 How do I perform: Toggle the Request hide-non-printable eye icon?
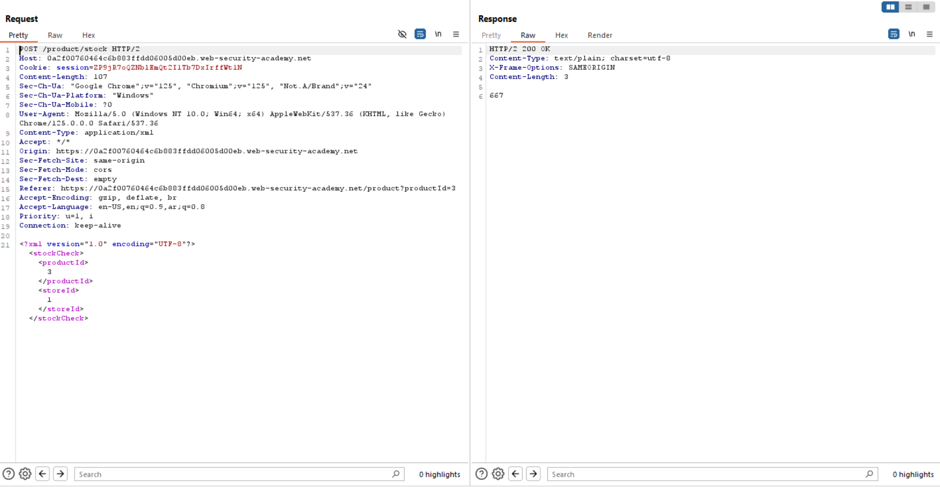pyautogui.click(x=402, y=34)
